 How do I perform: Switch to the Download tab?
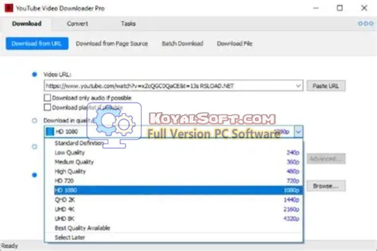[27, 24]
